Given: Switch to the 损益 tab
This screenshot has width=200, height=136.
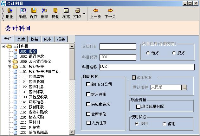Looking at the screenshot, I should (x=61, y=39).
